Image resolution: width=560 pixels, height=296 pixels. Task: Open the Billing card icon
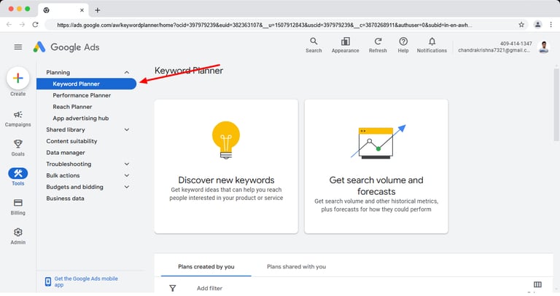click(18, 203)
